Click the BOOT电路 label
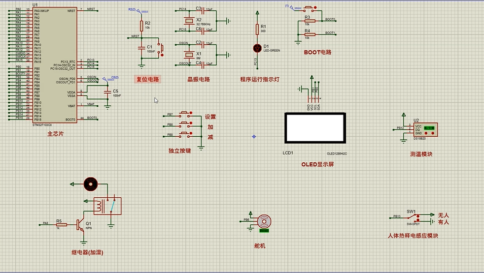The image size is (484, 273). (317, 52)
